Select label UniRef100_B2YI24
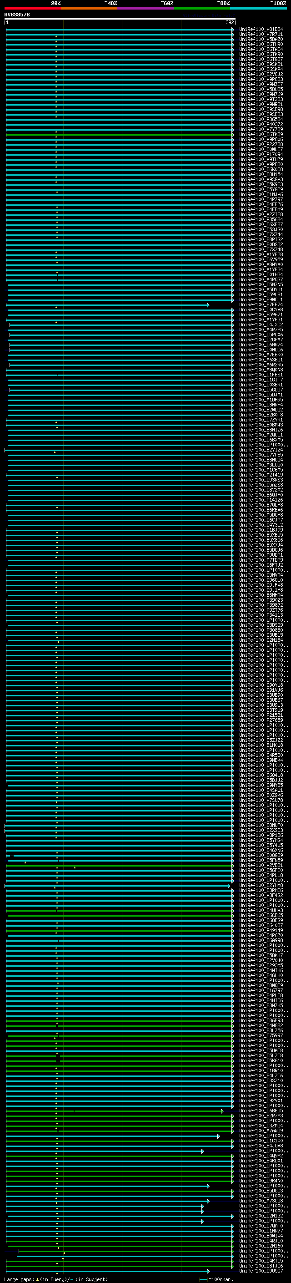Screen dimensions: 291x1283 261,450
